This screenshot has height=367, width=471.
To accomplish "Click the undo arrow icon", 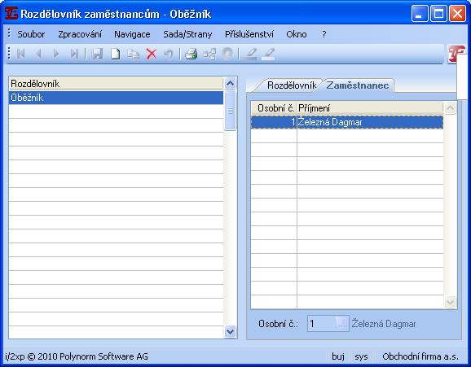I will (x=169, y=54).
